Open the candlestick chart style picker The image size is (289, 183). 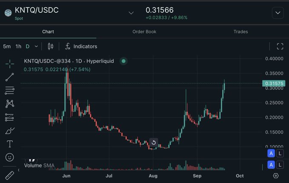tap(51, 46)
